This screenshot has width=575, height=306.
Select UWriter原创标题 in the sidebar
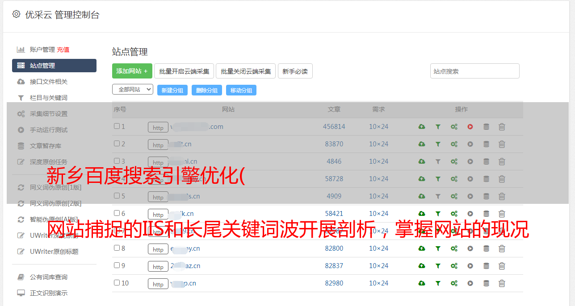54,252
